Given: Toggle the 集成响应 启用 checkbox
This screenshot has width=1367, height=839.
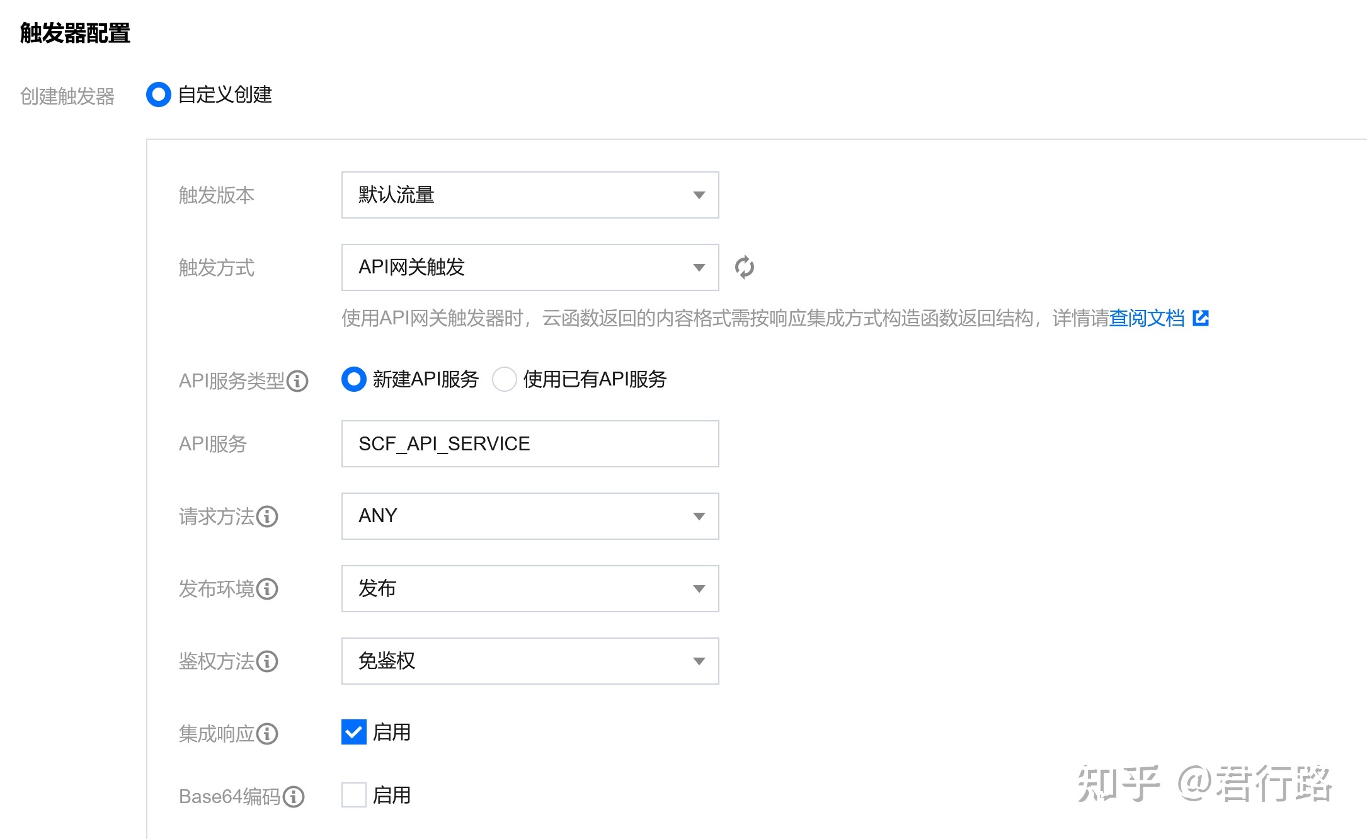Looking at the screenshot, I should [354, 732].
